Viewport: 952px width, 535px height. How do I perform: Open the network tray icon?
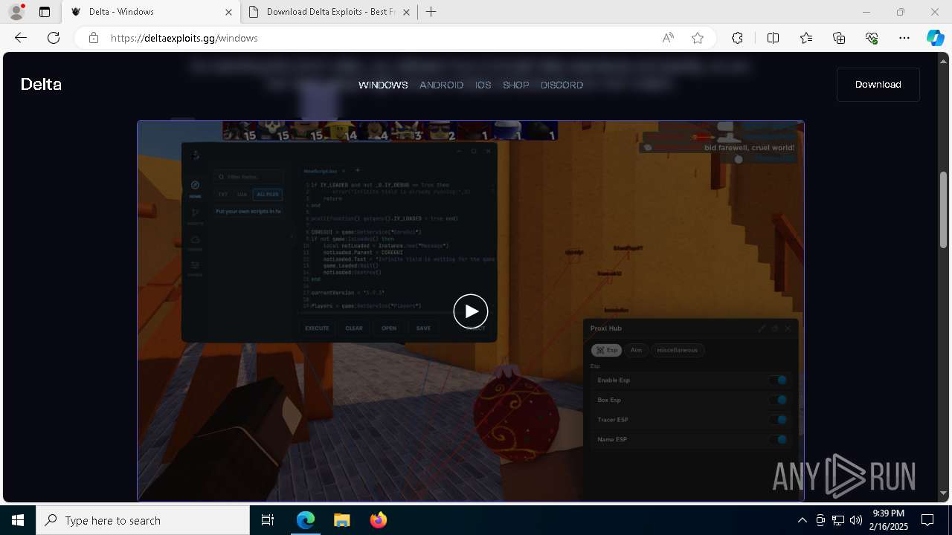[x=837, y=520]
